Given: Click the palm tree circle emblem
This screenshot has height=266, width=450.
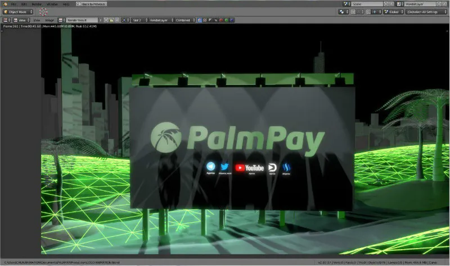Looking at the screenshot, I should tap(166, 137).
